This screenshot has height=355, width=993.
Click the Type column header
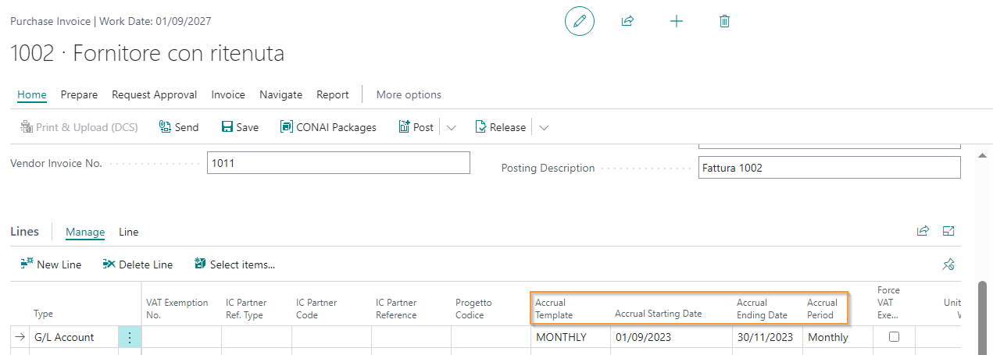click(44, 314)
